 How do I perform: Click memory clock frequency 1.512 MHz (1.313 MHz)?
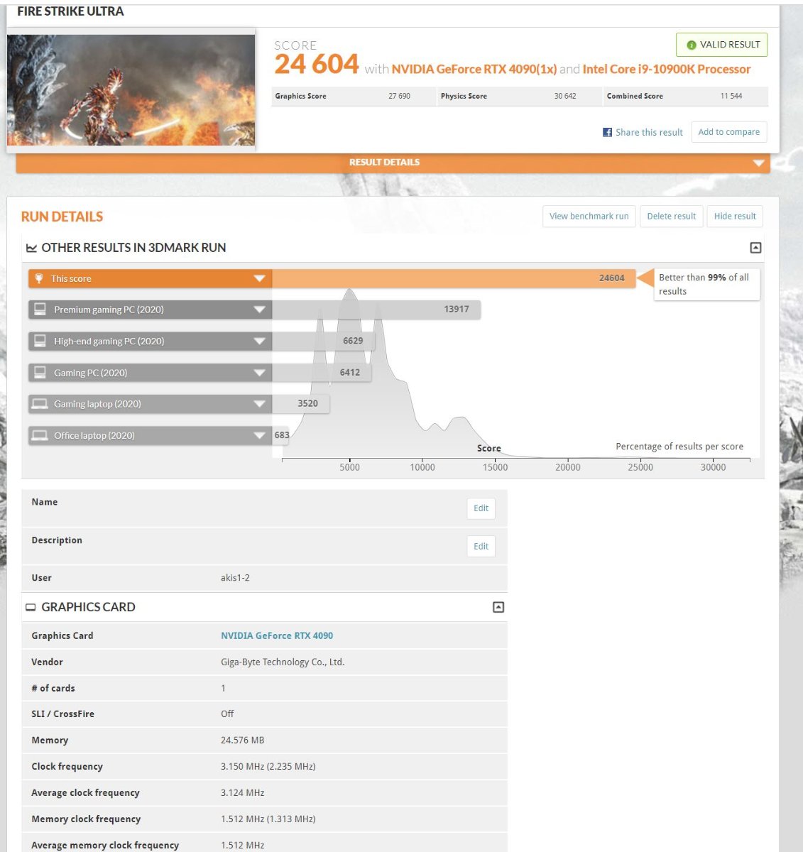(268, 819)
